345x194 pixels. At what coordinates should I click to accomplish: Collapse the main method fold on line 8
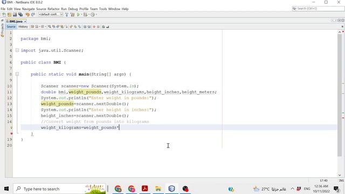click(x=17, y=74)
